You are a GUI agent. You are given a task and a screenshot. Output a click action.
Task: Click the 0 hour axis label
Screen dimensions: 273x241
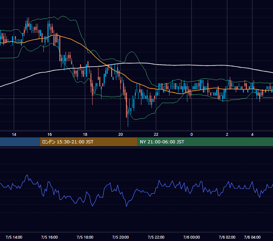tap(192, 135)
